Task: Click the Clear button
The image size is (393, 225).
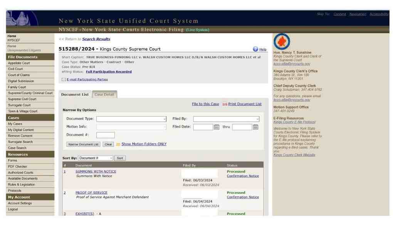Action: pyautogui.click(x=108, y=144)
